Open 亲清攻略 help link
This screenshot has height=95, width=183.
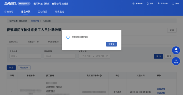click(137, 4)
